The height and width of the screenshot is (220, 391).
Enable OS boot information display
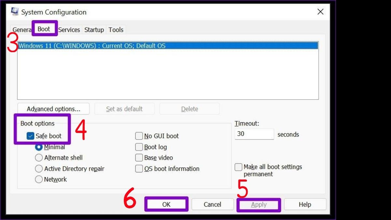139,169
